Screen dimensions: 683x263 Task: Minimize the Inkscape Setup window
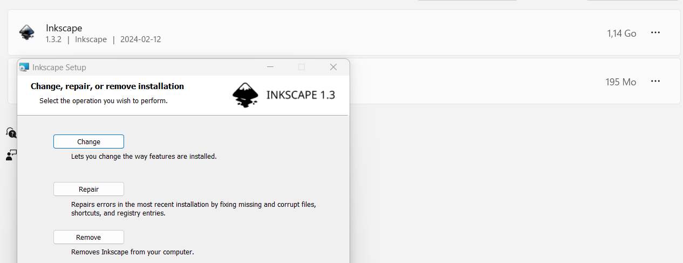tap(270, 67)
